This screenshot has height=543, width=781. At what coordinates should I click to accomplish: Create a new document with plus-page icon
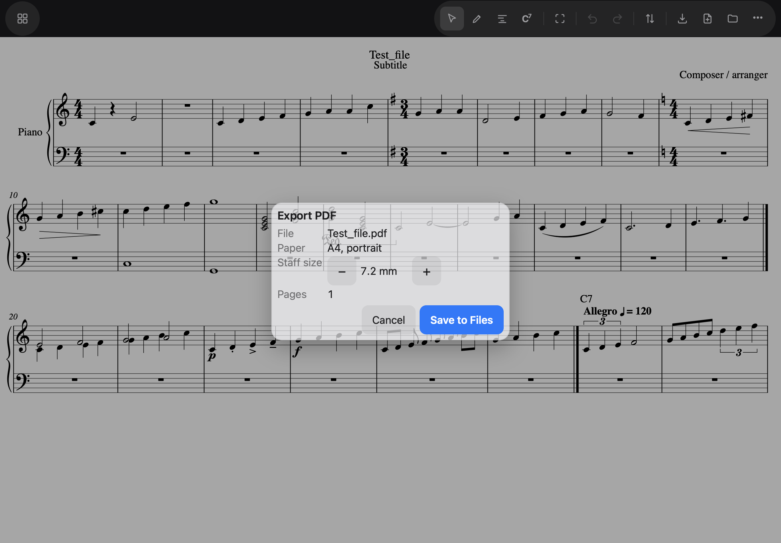(x=708, y=18)
